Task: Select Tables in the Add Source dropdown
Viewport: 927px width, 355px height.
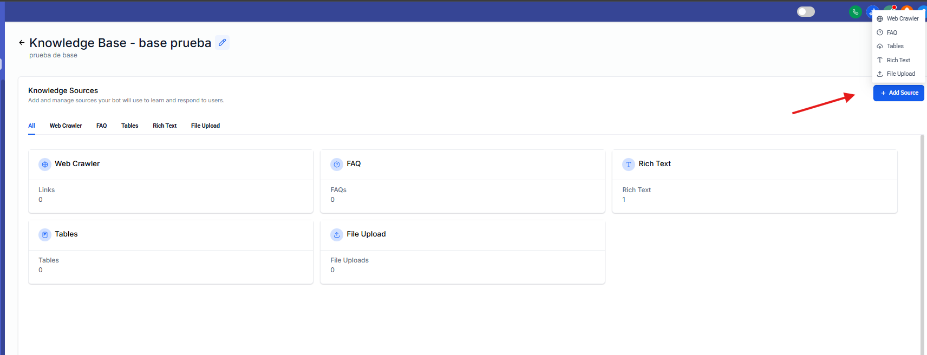Action: point(895,46)
